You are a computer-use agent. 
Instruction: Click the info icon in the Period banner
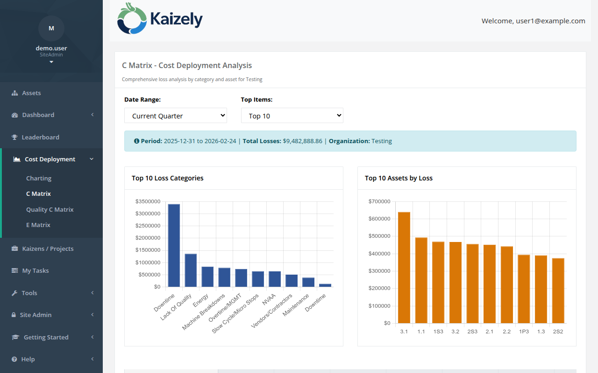[136, 141]
